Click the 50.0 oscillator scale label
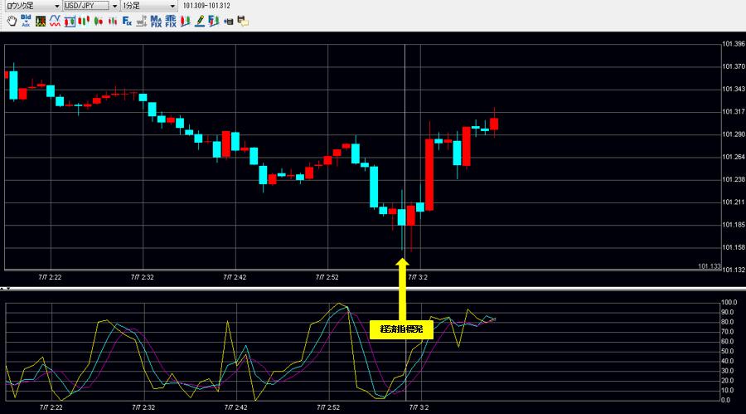 729,351
